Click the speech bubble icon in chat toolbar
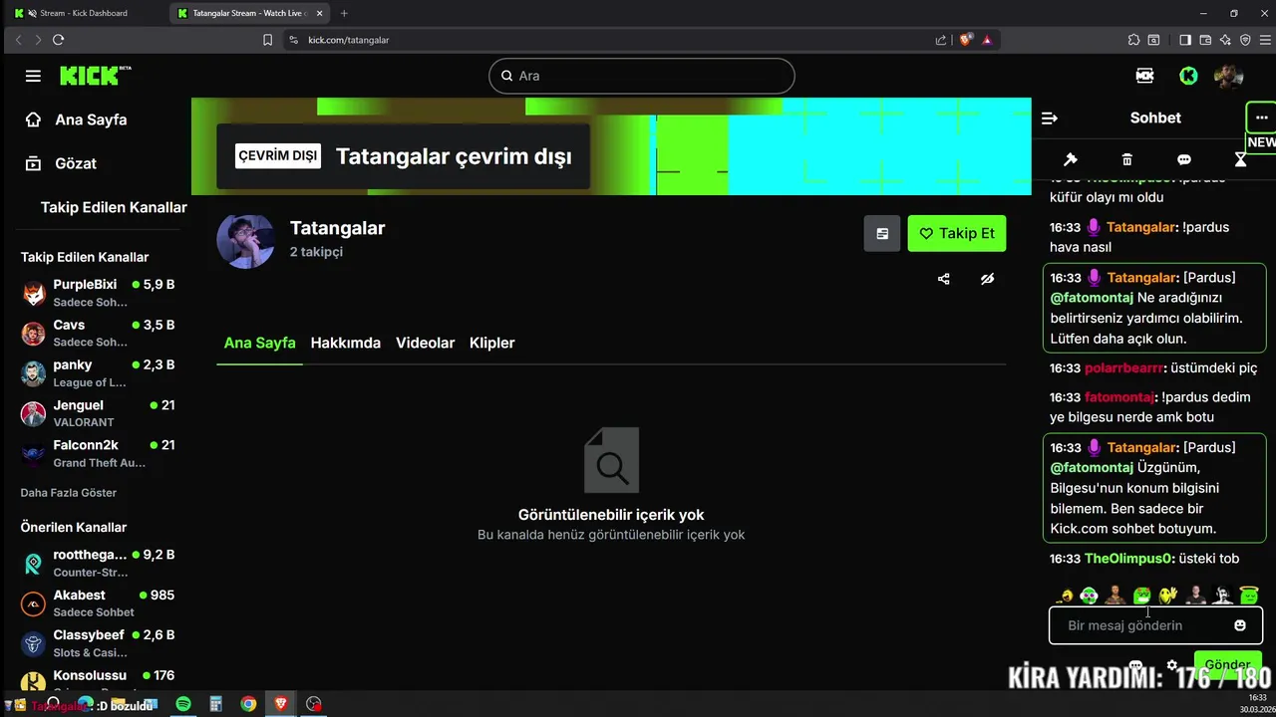This screenshot has width=1276, height=717. pos(1184,159)
